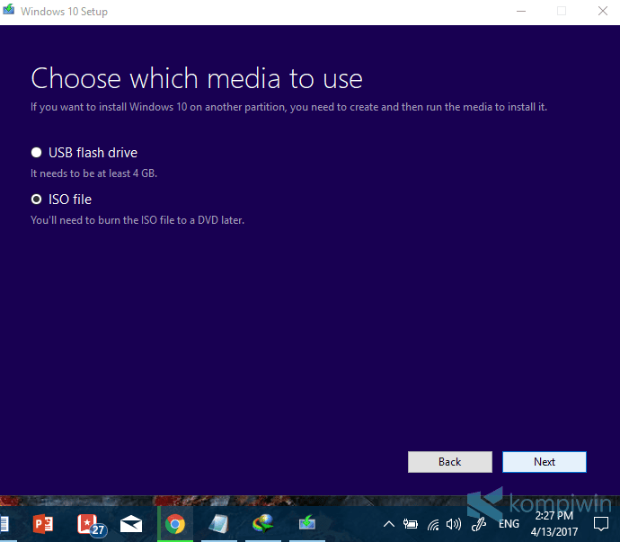Open the taskbar clock and date
Viewport: 620px width, 542px height.
554,524
